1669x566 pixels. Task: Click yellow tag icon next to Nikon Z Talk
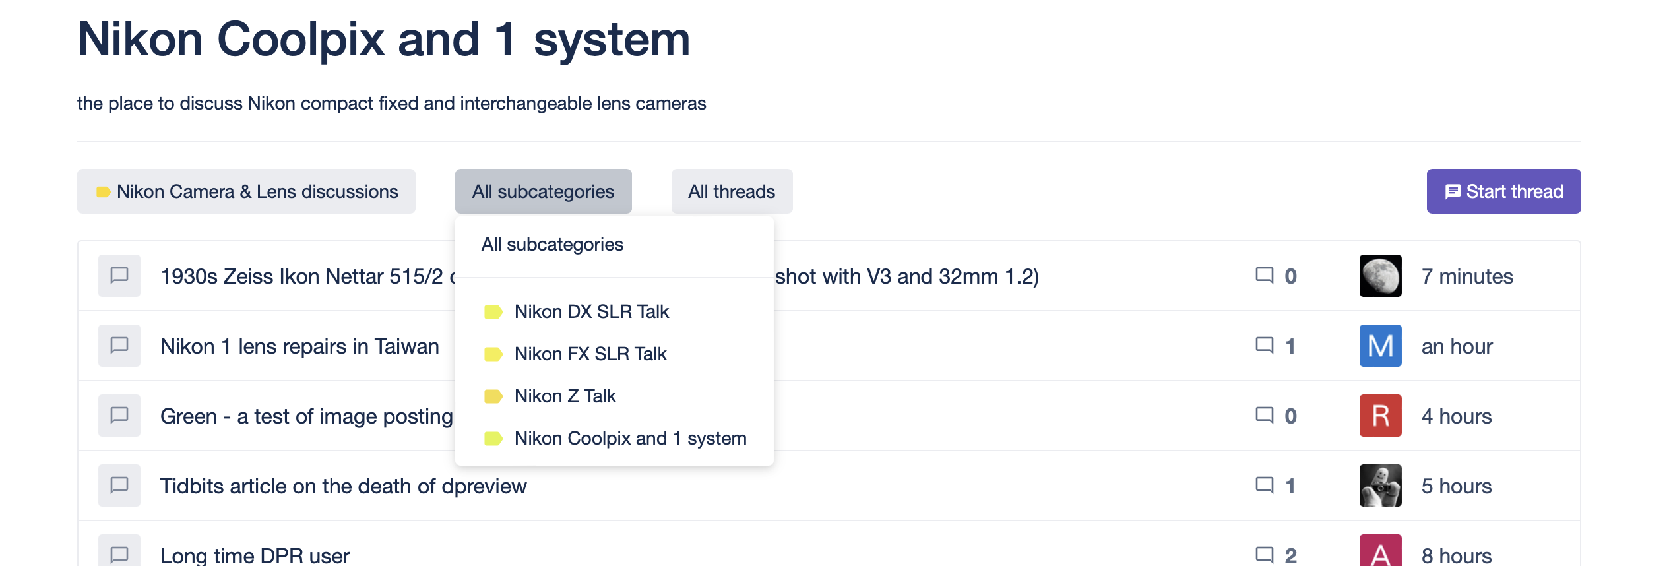tap(493, 396)
